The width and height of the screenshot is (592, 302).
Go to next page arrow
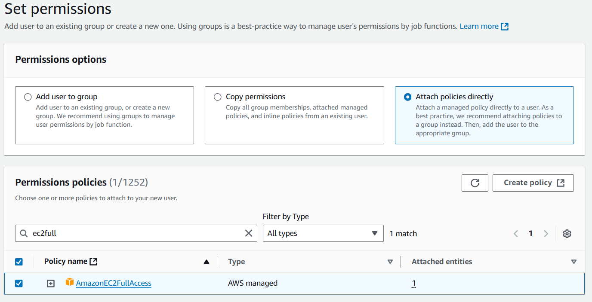[x=546, y=234]
